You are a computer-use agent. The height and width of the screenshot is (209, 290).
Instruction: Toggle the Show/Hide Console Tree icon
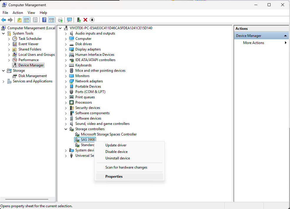tap(26, 20)
